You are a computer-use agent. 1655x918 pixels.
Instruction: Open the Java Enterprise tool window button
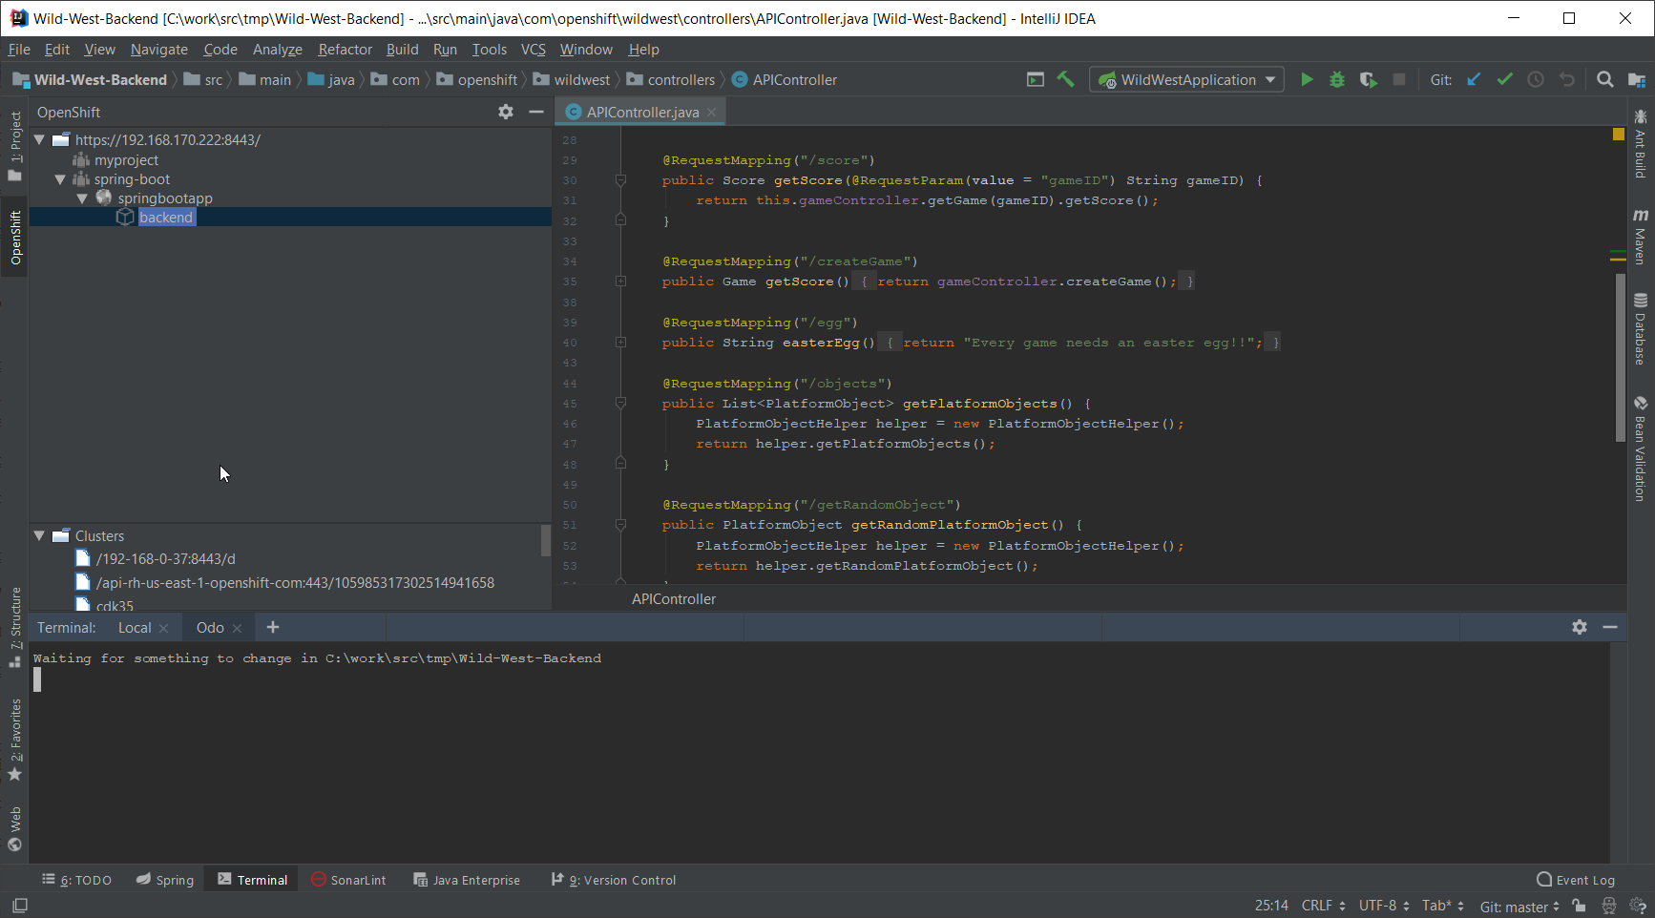click(x=467, y=880)
